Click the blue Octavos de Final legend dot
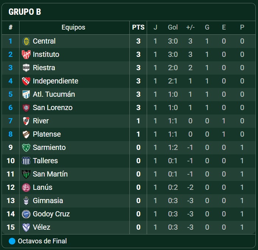 pos(12,241)
